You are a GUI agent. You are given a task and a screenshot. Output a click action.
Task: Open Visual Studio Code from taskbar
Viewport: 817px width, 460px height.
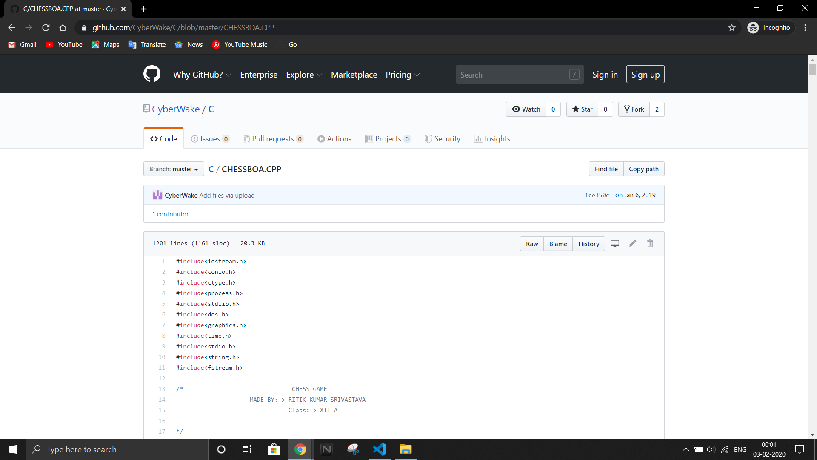click(x=380, y=449)
